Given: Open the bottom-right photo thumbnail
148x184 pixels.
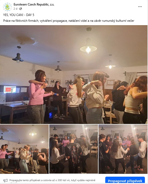Looking at the screenshot, I should (123, 149).
